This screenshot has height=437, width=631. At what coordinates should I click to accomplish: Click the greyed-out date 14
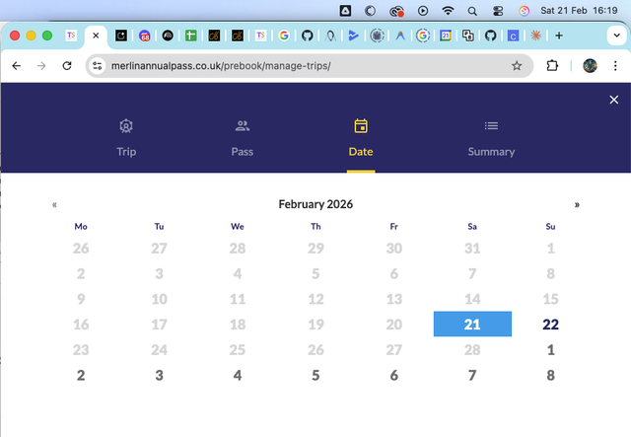click(472, 299)
